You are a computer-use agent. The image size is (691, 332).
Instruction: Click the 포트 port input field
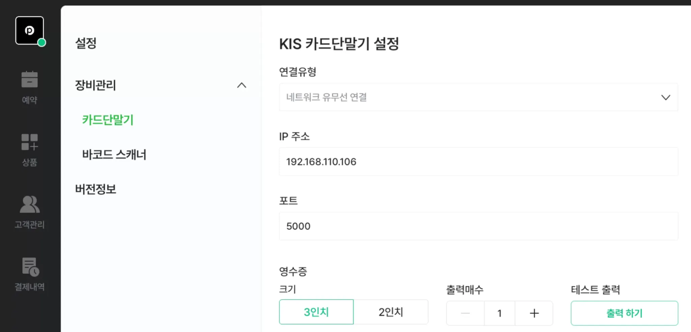478,226
